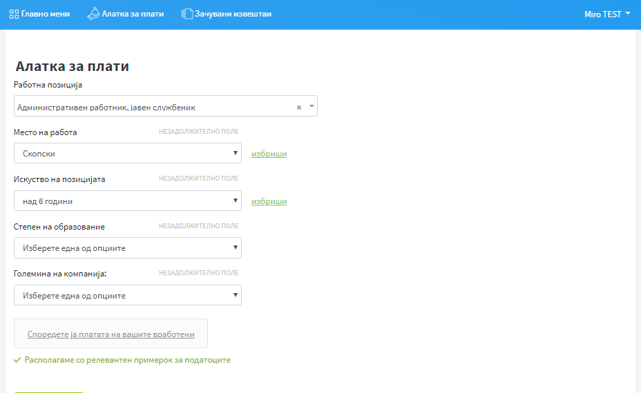Click the Miro TEST account name
Screen dimensions: 641x393
(x=602, y=14)
